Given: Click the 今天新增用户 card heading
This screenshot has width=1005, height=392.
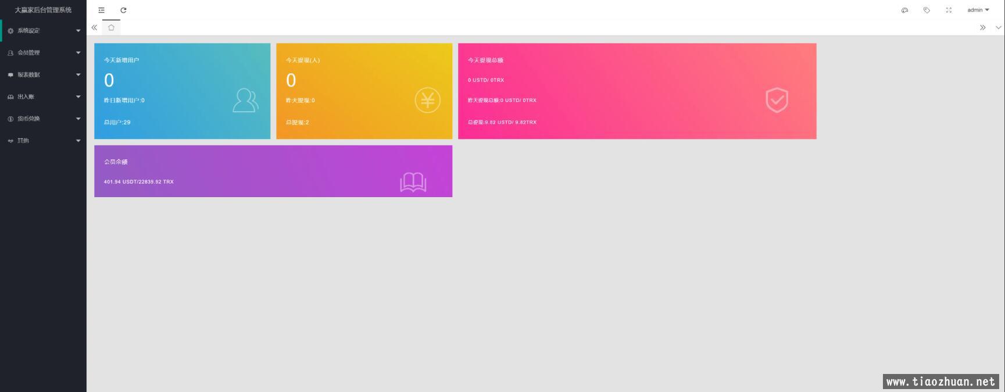Looking at the screenshot, I should pos(121,60).
